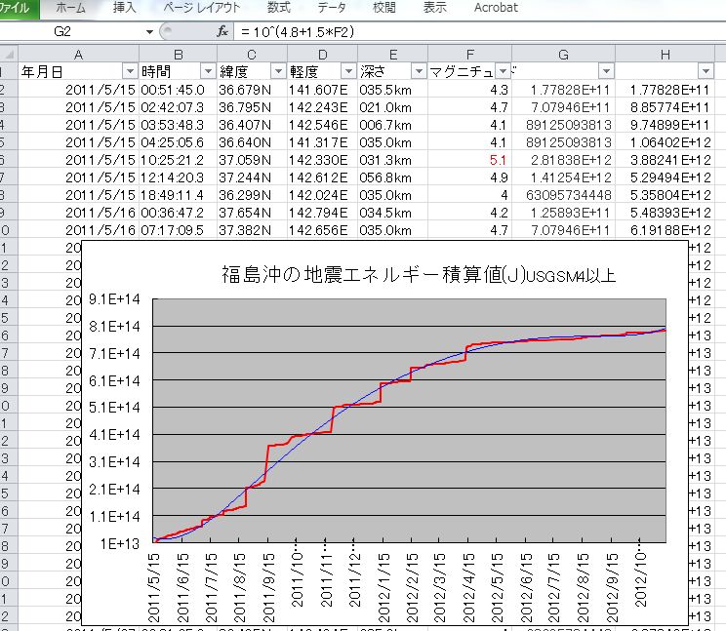The height and width of the screenshot is (631, 726).
Task: Expand the Name Box dropdown arrow
Action: [x=149, y=31]
